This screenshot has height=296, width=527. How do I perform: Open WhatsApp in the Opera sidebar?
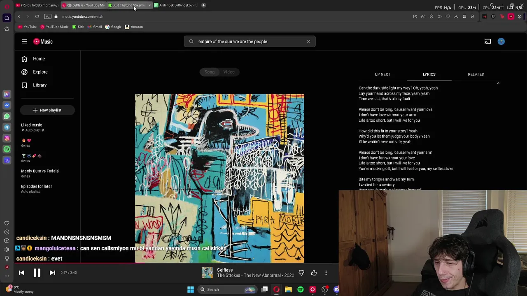click(x=7, y=116)
